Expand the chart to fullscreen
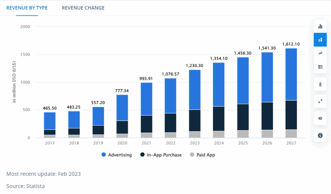This screenshot has height=194, width=331. coord(320,101)
